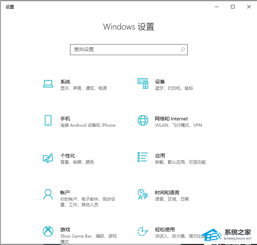Open the 轻松使用 ease of access icon
Viewport: 257px width, 245px height.
[143, 231]
